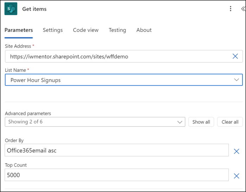
Task: Open the Settings tab
Action: tap(53, 30)
